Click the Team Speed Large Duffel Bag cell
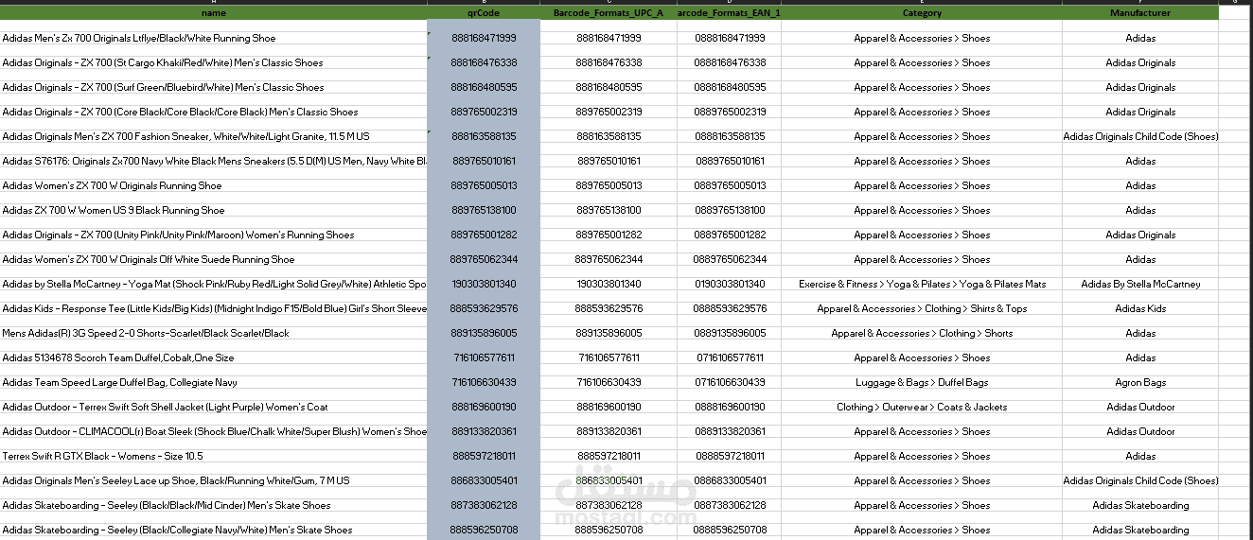The image size is (1253, 540). point(214,382)
